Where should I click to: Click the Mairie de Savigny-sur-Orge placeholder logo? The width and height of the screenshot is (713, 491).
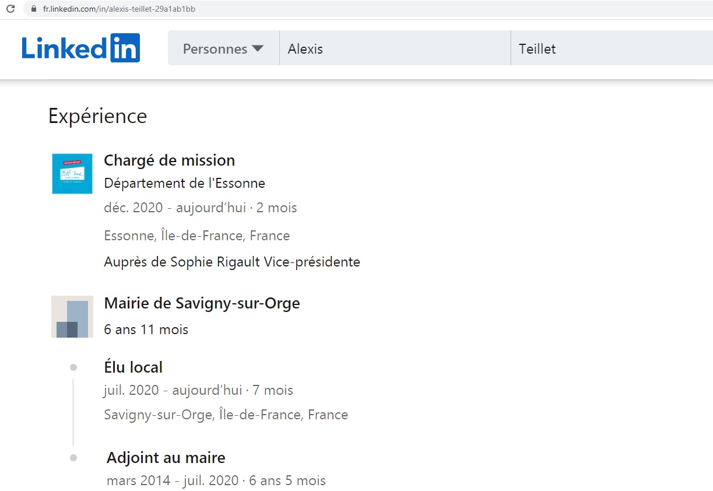pos(72,317)
